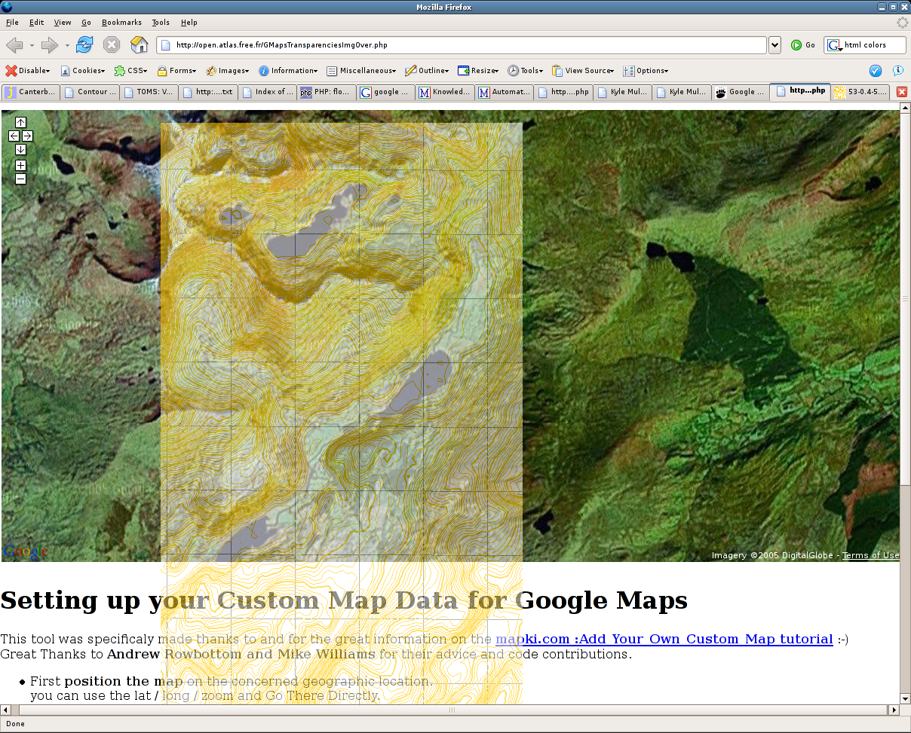Image resolution: width=911 pixels, height=733 pixels.
Task: Click the blue checkmark validation icon
Action: pos(876,71)
